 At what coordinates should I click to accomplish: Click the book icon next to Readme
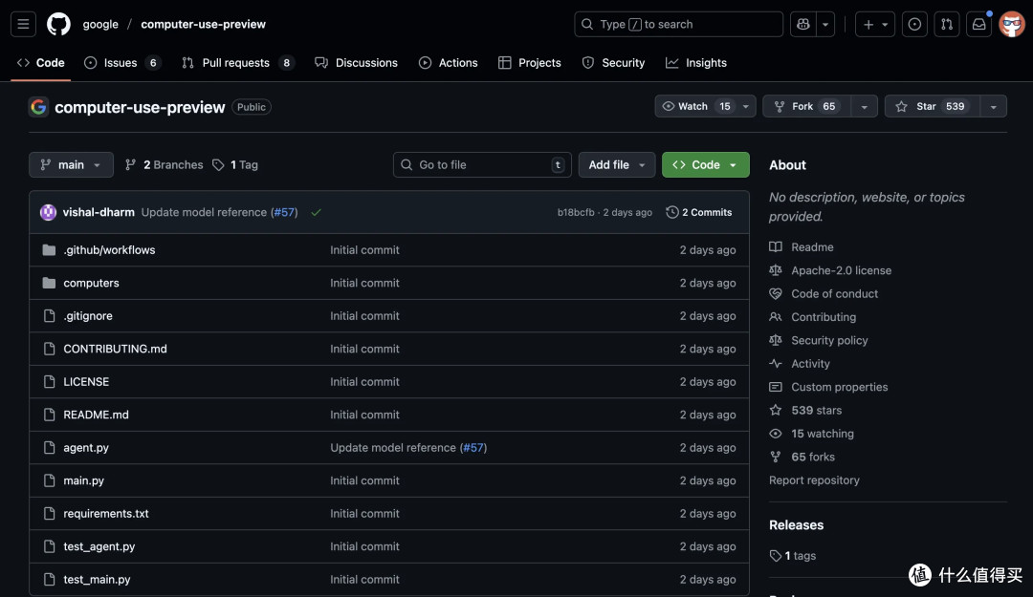(776, 246)
